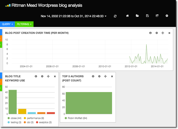The width and height of the screenshot is (178, 129).
Task: Collapse the Filtering section
Action: point(25,24)
